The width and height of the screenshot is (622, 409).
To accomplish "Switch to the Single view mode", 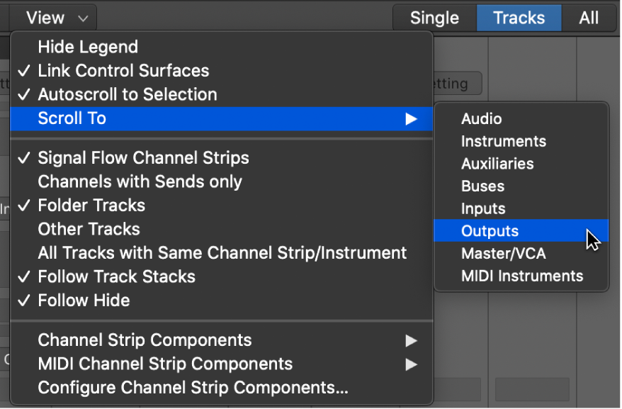I will pyautogui.click(x=434, y=18).
